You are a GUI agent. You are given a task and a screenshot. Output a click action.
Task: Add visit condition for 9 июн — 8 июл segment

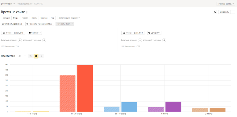pyautogui.click(x=20, y=40)
